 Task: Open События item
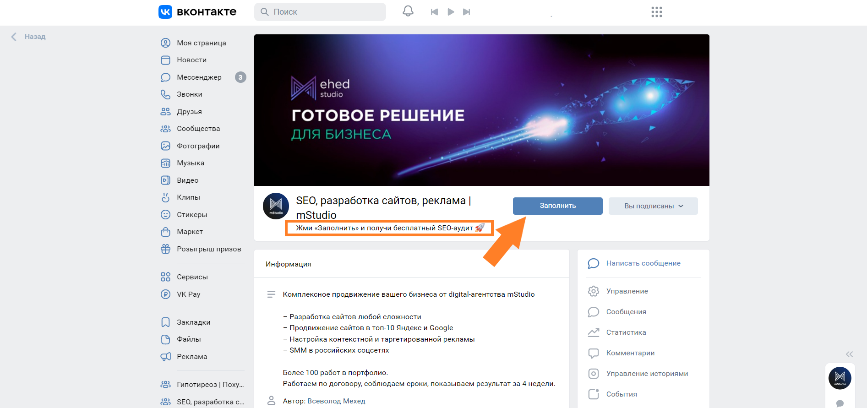612,394
